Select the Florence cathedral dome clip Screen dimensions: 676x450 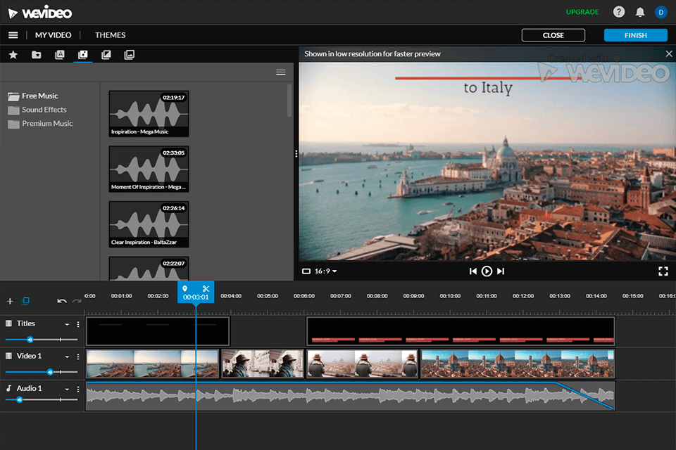(518, 364)
